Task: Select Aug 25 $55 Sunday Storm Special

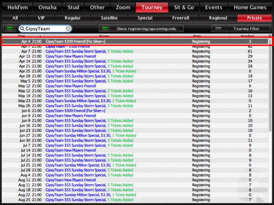Action: pos(135,200)
